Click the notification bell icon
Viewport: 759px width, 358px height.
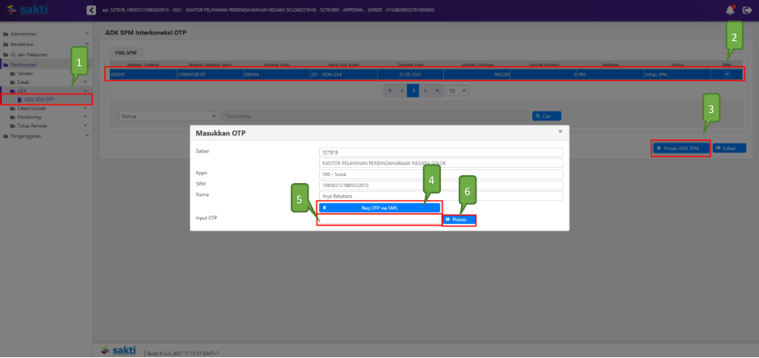pos(728,10)
